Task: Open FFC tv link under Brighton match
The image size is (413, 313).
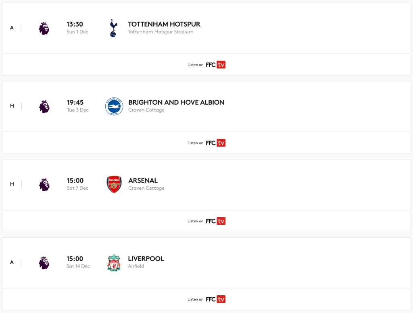Action: (215, 143)
